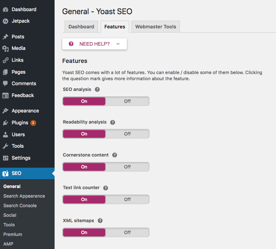
Task: Go to Users in sidebar
Action: tap(18, 135)
